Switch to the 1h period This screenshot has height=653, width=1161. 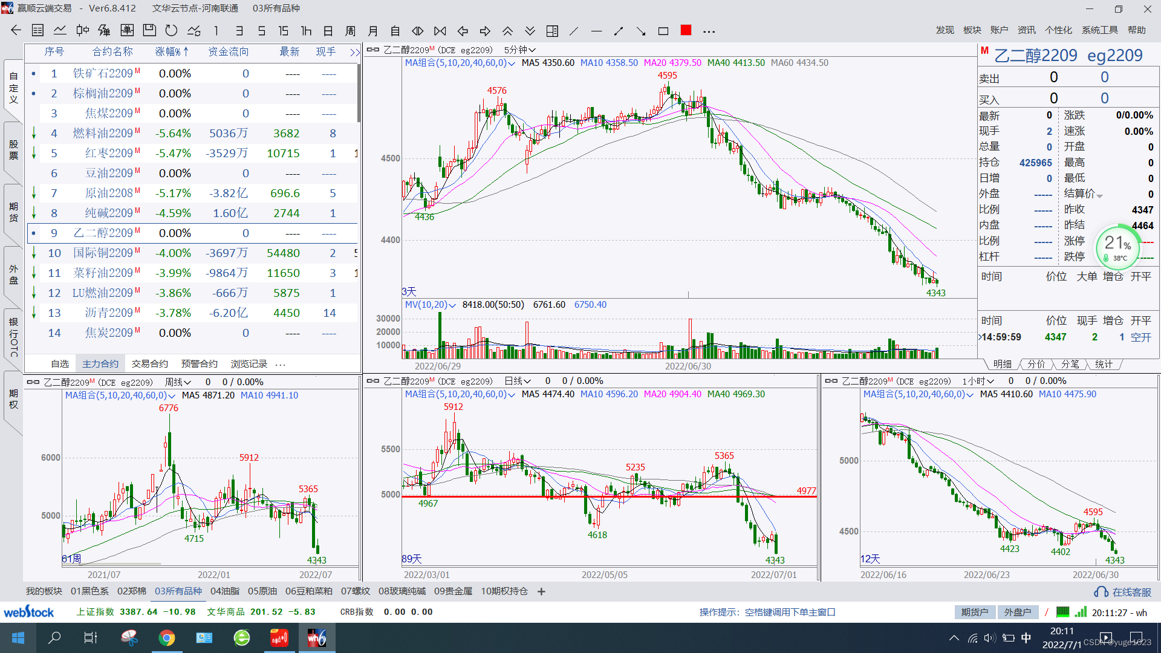point(306,31)
